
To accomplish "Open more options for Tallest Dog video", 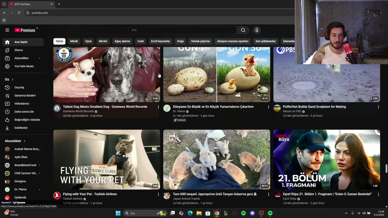I will [x=158, y=107].
